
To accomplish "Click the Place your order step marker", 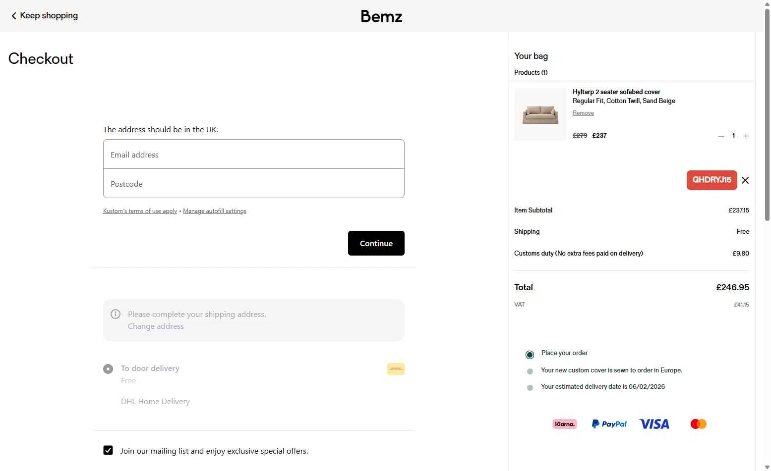I will (530, 355).
